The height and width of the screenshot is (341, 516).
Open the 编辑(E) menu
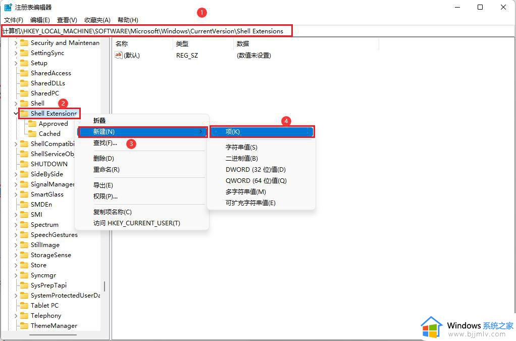point(40,20)
